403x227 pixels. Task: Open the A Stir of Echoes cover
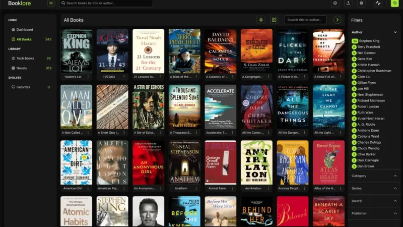(149, 107)
